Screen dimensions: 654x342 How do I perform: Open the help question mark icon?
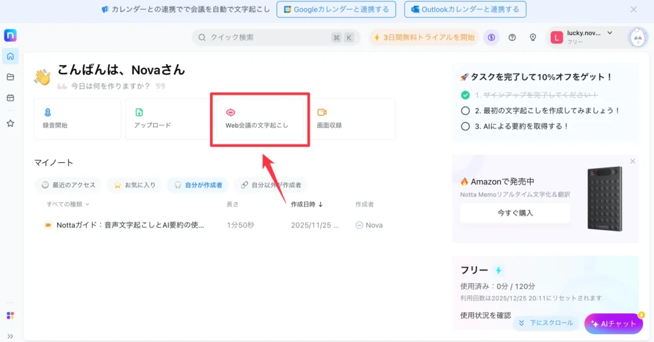coord(512,38)
